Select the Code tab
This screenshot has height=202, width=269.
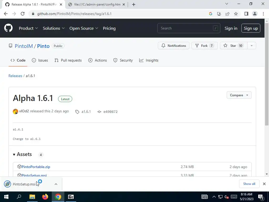(18, 60)
